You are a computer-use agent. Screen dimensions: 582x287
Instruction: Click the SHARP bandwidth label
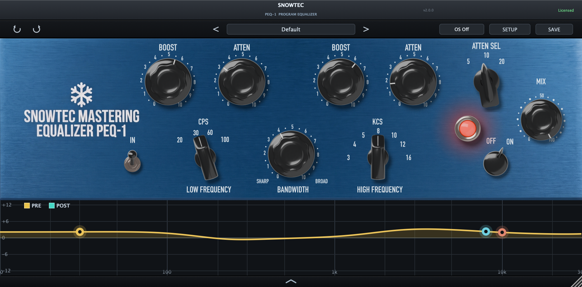[262, 181]
